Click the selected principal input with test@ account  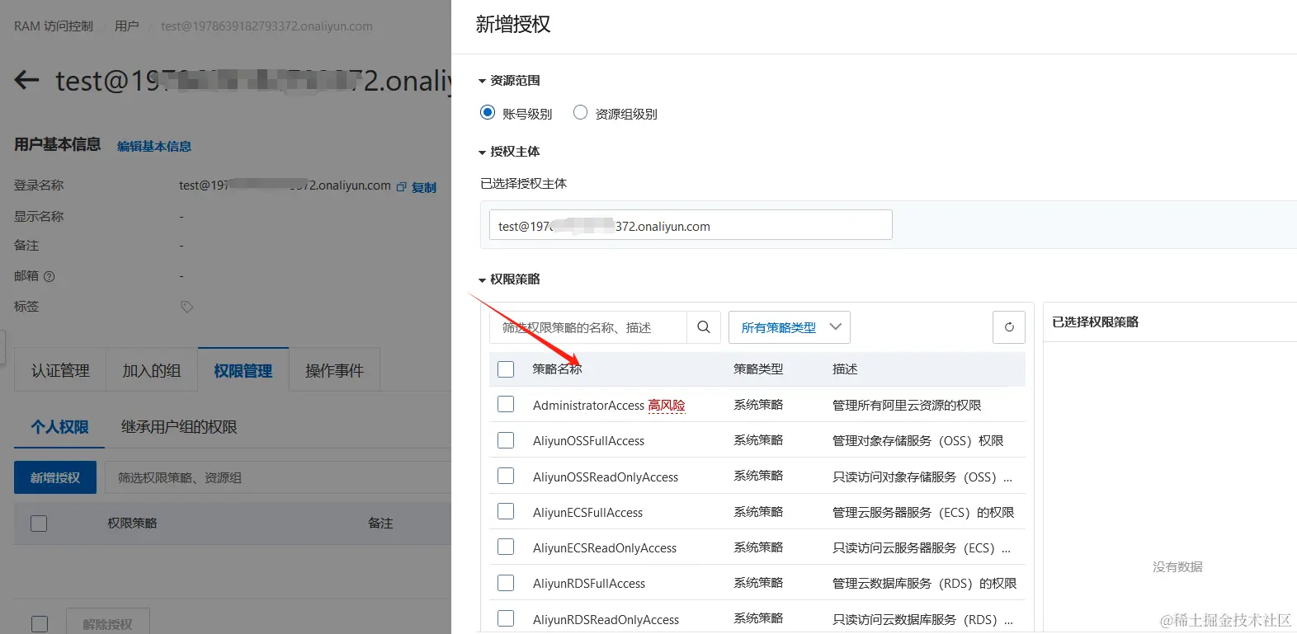point(691,225)
